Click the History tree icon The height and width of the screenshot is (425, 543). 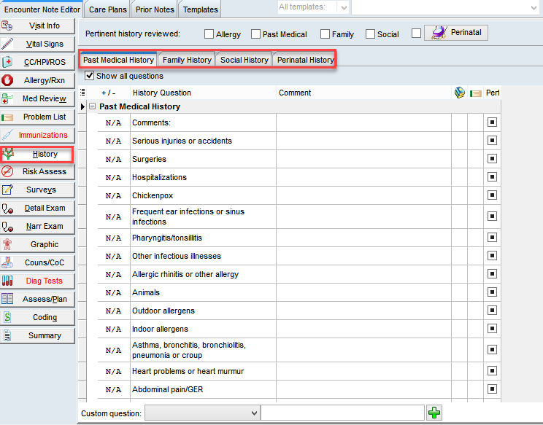(x=7, y=154)
